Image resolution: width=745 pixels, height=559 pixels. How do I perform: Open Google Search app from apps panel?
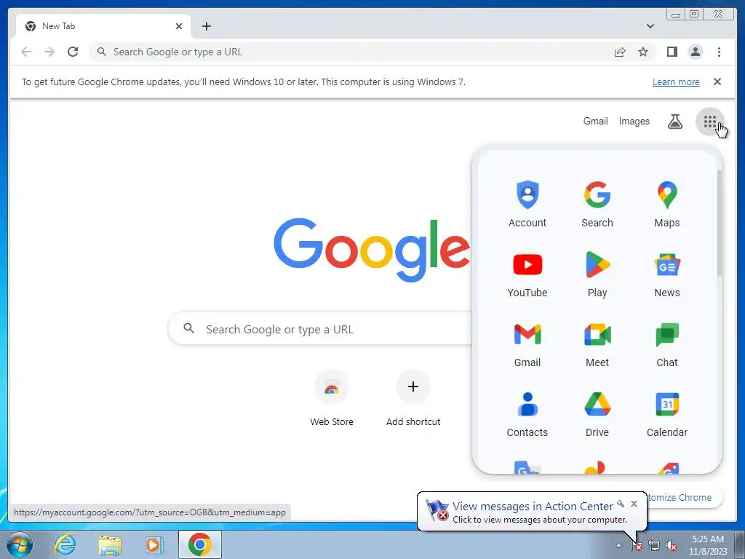pyautogui.click(x=597, y=204)
